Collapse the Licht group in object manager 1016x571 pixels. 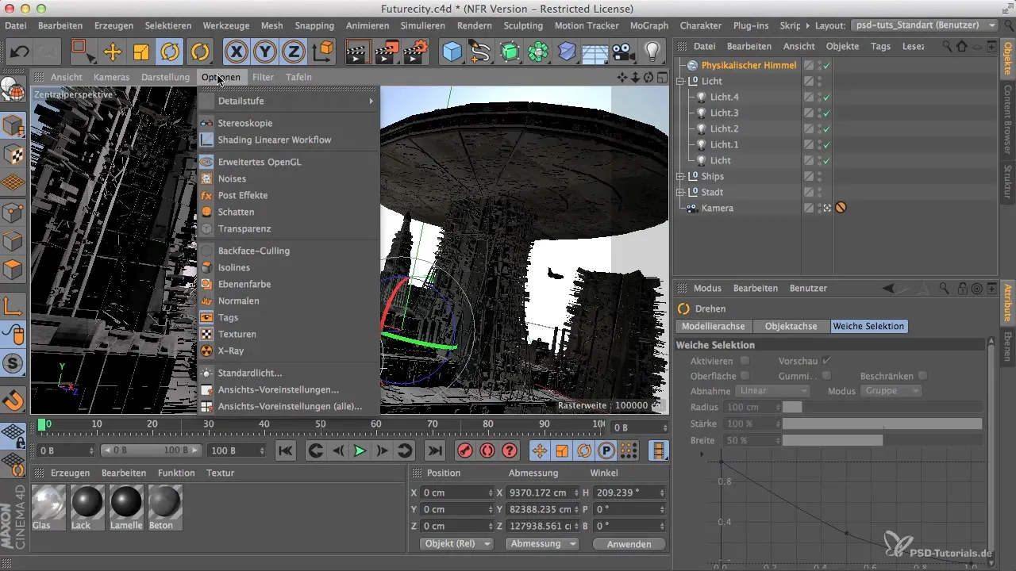click(x=680, y=81)
